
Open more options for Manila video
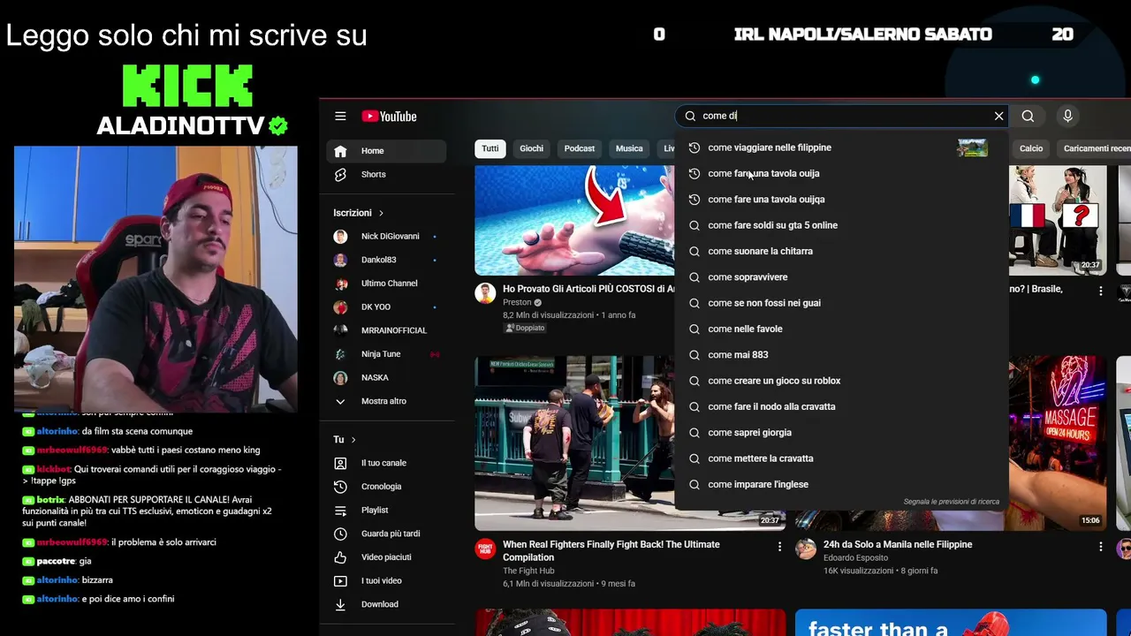tap(1100, 548)
